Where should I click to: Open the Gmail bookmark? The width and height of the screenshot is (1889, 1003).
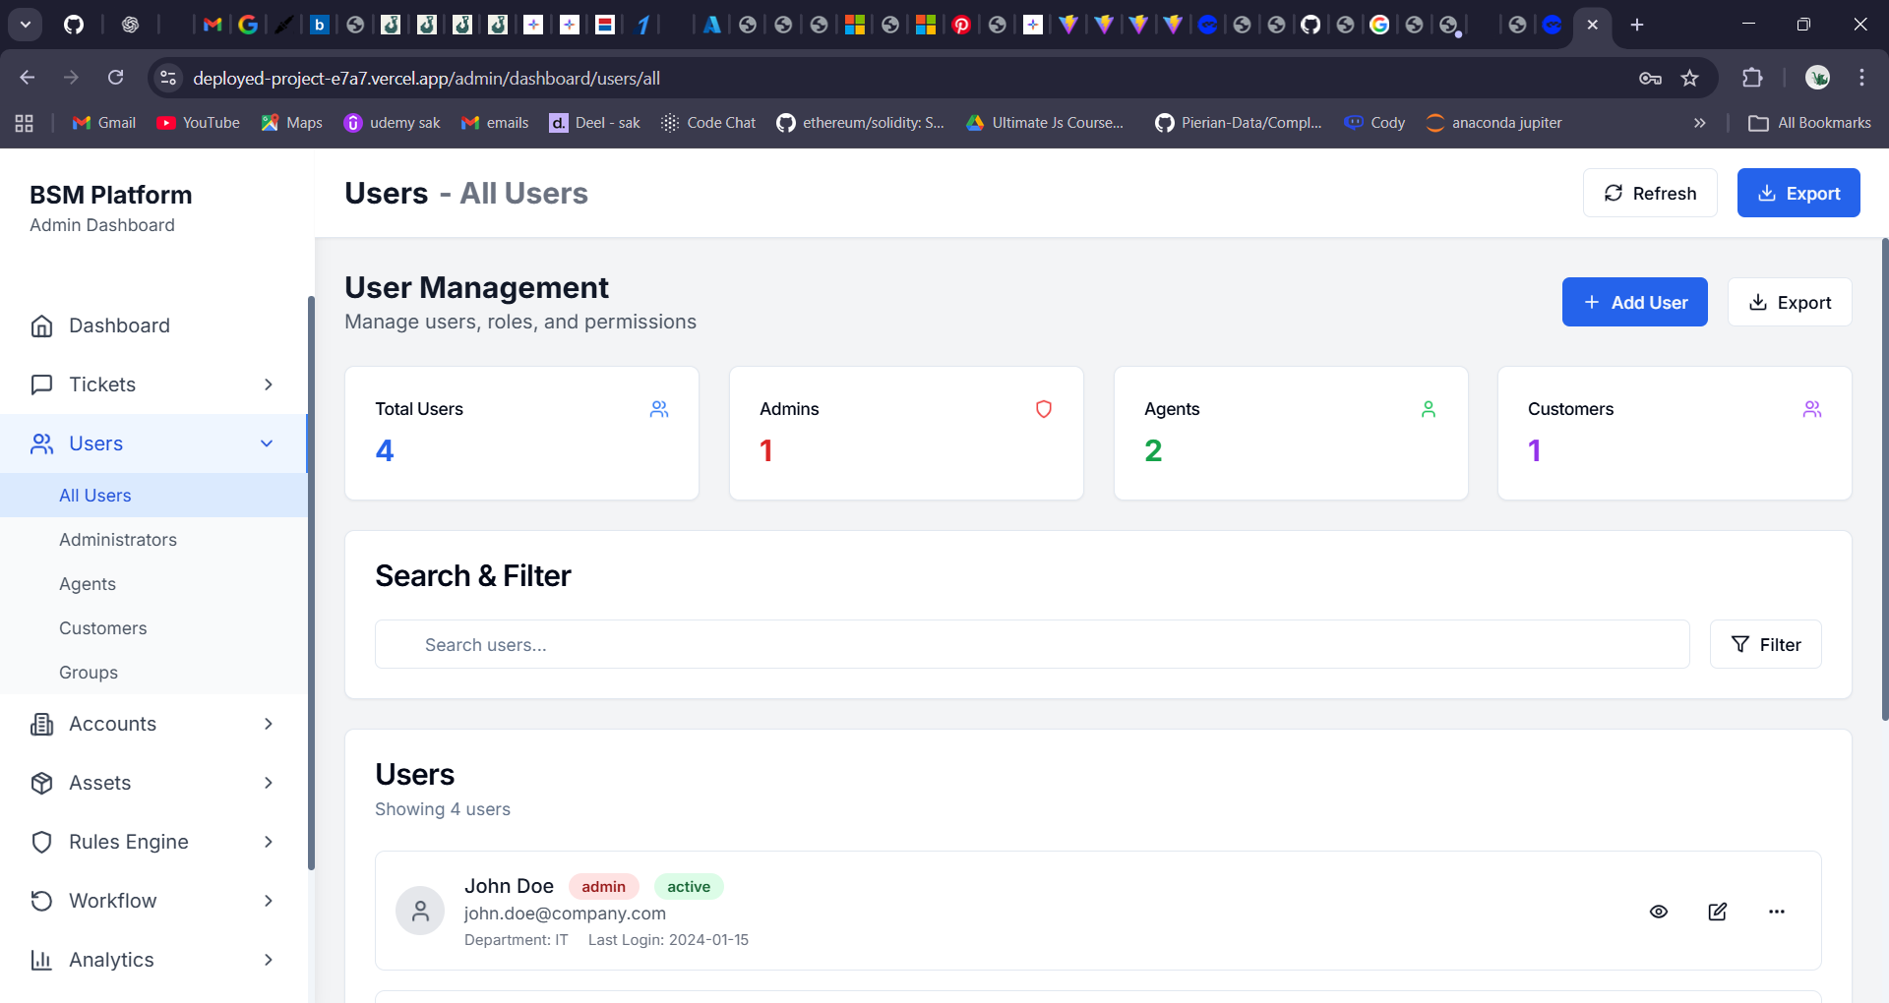coord(104,123)
